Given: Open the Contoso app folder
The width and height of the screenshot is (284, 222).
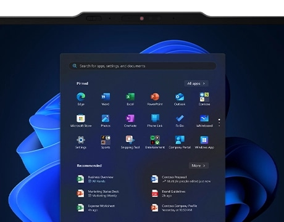Looking at the screenshot, I should tap(204, 99).
